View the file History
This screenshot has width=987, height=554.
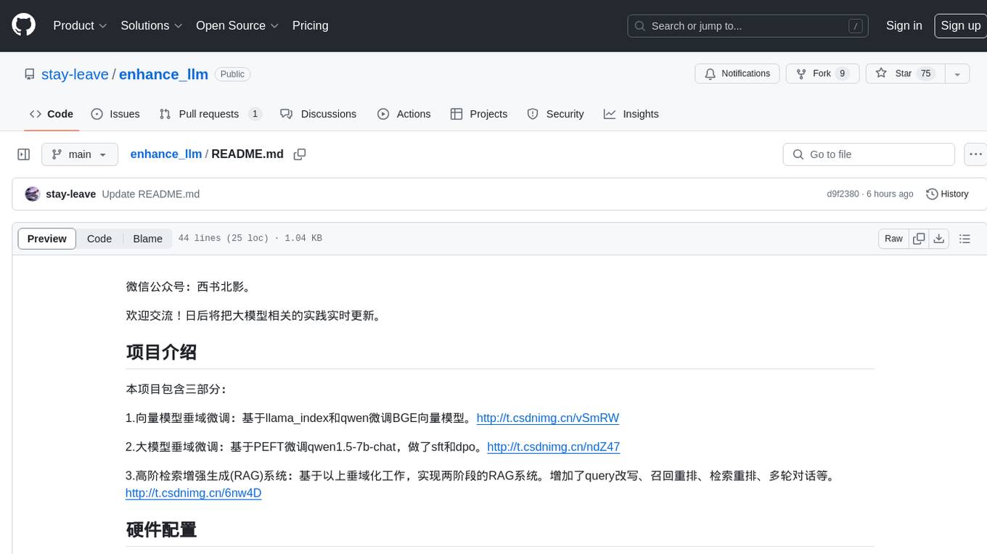(947, 194)
